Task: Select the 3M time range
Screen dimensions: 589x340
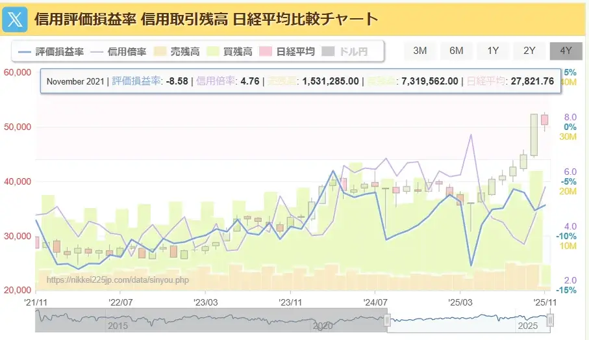Action: (x=420, y=51)
